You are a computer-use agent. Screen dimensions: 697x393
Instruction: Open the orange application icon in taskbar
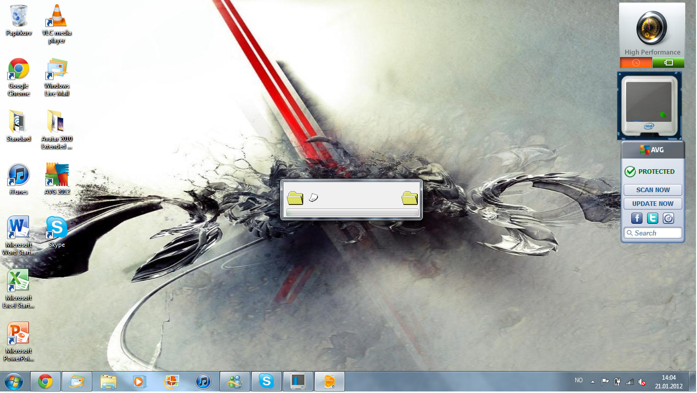coord(330,381)
